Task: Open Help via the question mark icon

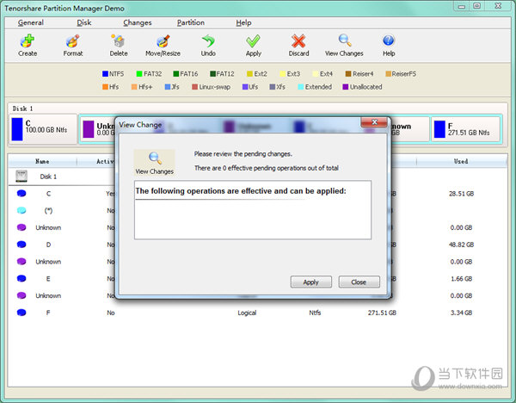Action: click(389, 40)
